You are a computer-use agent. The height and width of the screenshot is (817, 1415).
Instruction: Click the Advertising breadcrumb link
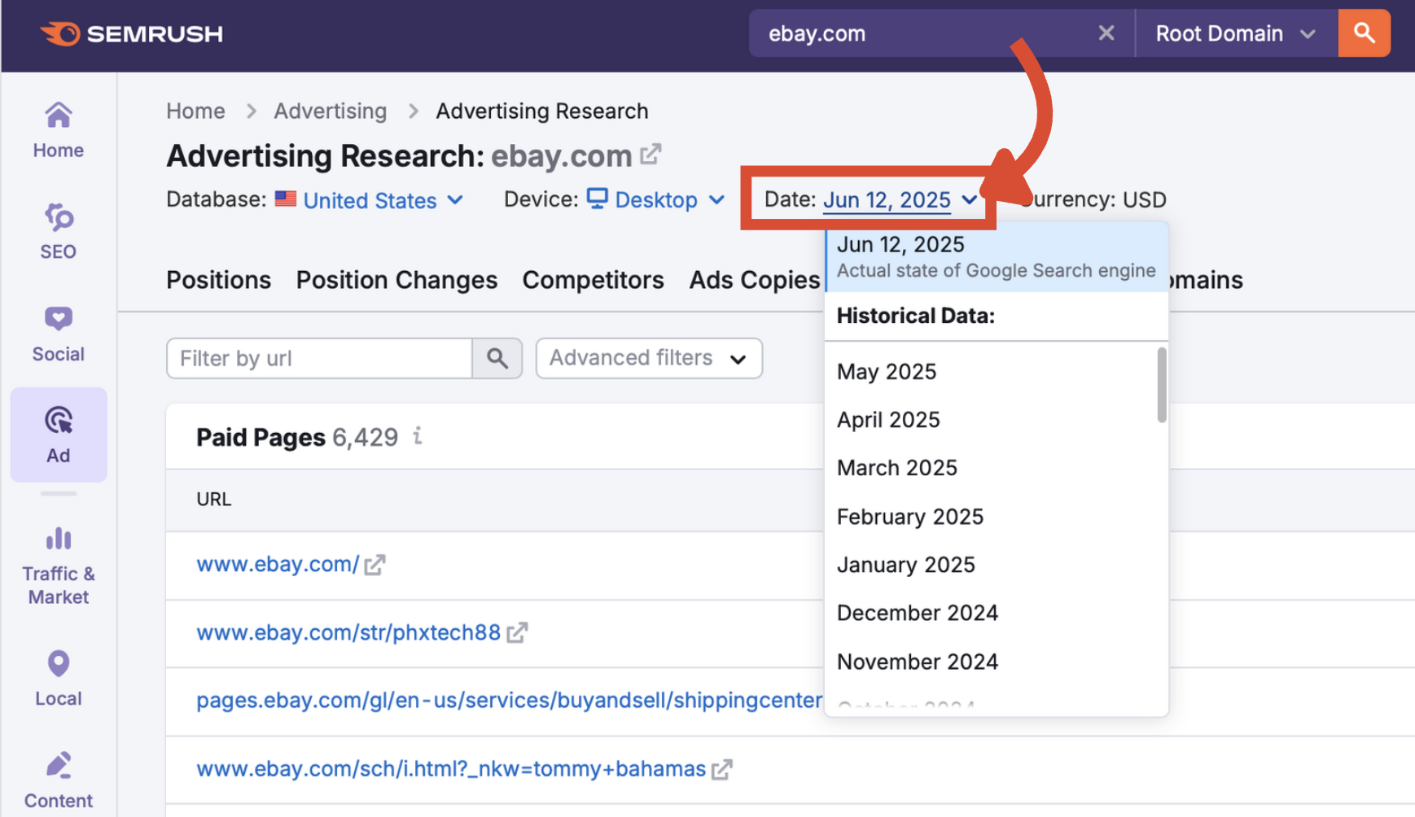(331, 111)
